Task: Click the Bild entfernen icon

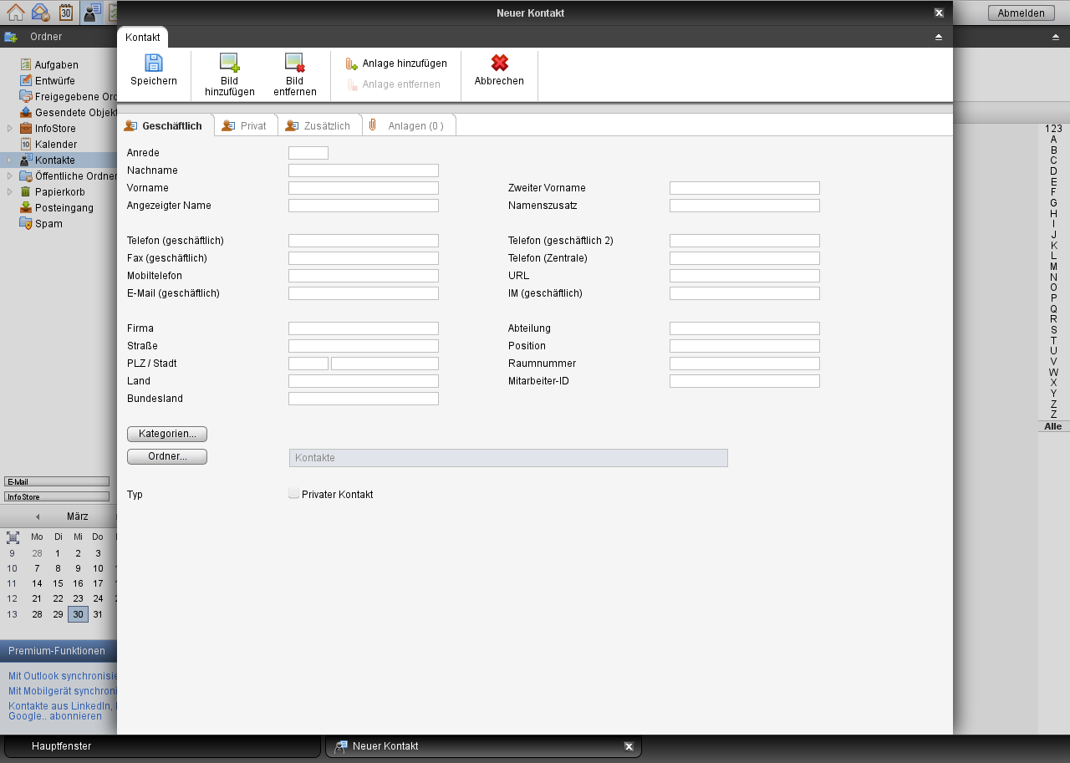Action: coord(294,63)
